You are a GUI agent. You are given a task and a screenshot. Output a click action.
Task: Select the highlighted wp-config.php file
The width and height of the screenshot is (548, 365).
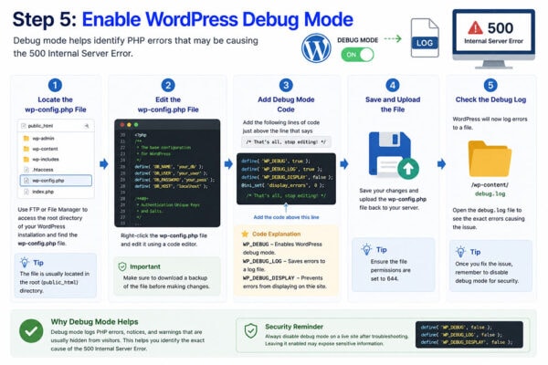(56, 181)
